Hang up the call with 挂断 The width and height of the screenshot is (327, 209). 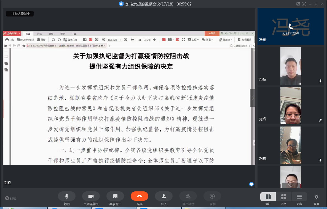coord(140,196)
